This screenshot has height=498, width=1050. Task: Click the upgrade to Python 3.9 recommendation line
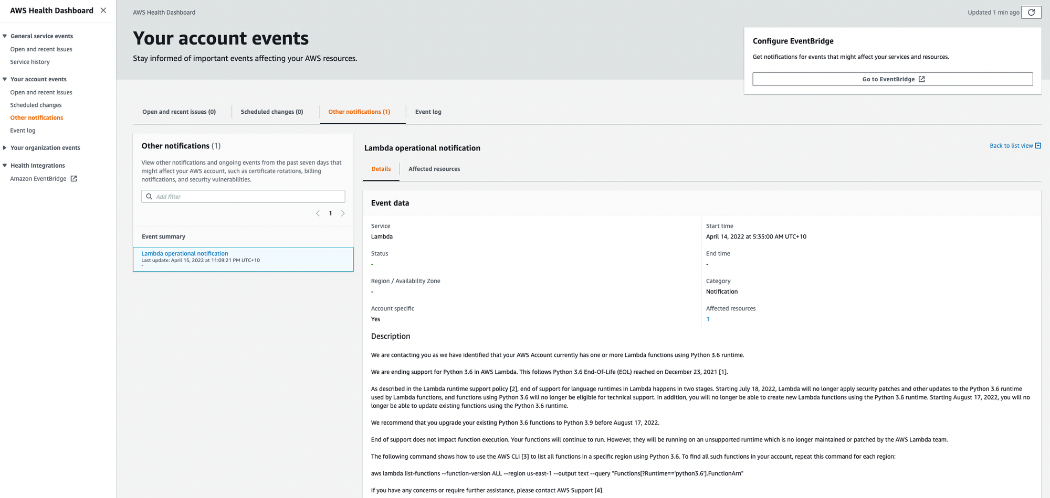[x=515, y=423]
